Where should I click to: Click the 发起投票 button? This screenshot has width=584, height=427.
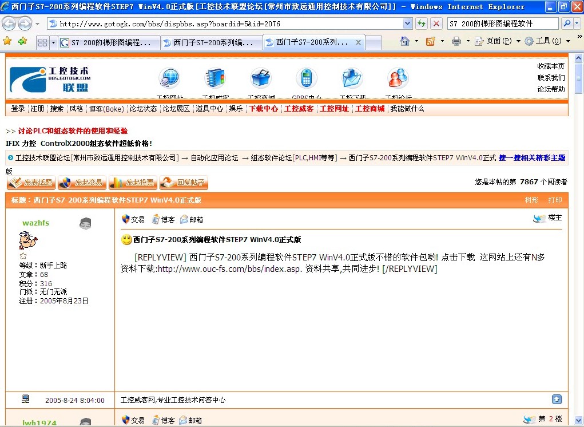coord(133,183)
